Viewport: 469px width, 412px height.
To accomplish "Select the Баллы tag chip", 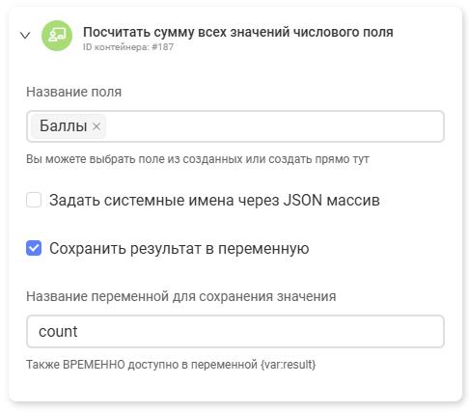I will pyautogui.click(x=69, y=126).
